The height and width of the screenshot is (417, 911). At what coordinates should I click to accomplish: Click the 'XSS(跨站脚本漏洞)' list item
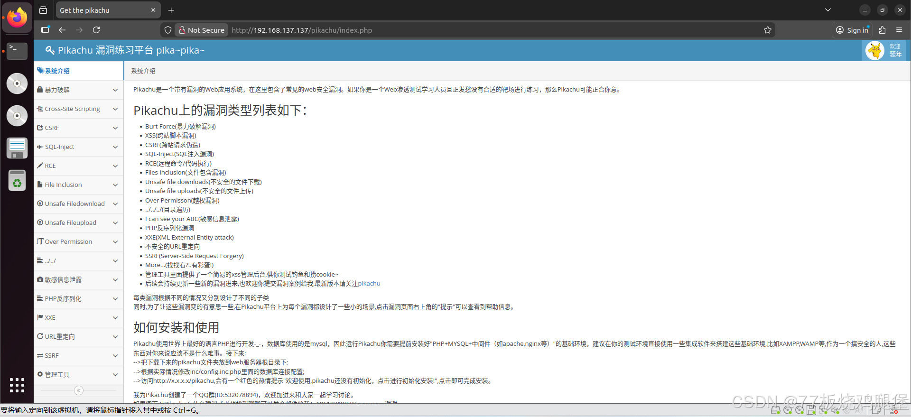tap(171, 136)
